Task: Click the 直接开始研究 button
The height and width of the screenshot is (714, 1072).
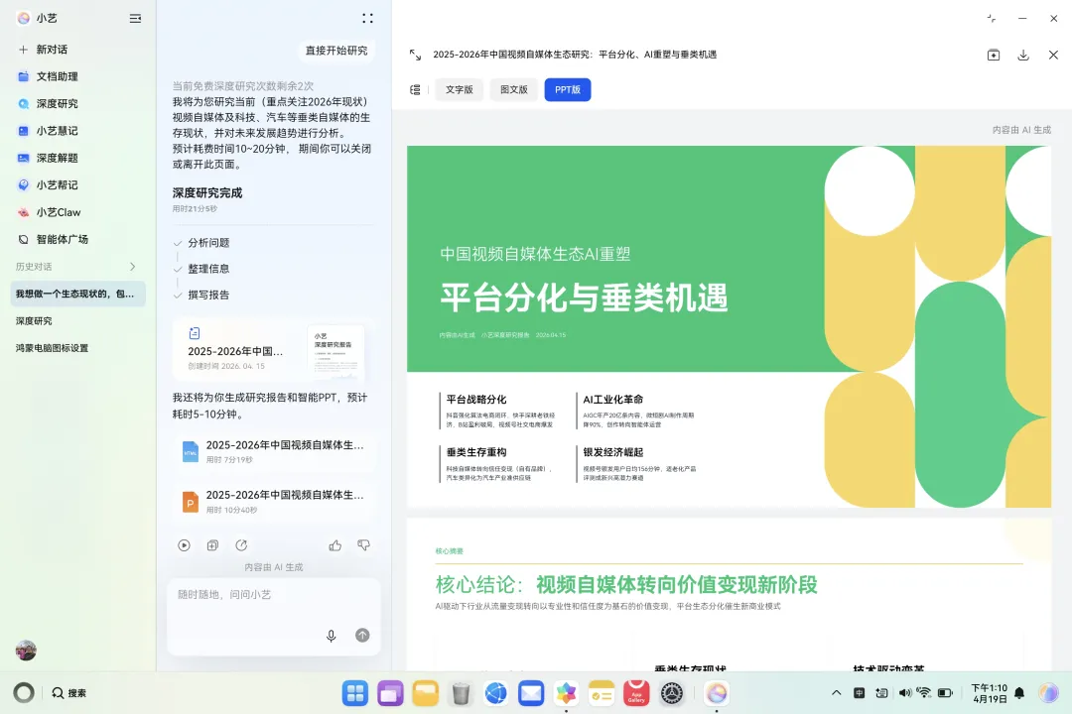Action: (336, 51)
